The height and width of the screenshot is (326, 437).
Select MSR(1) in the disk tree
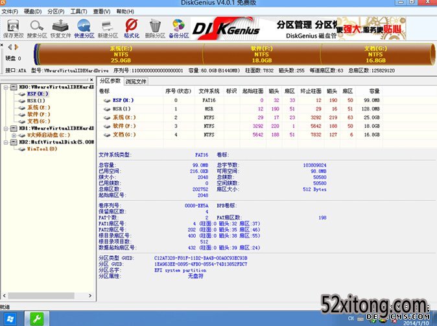pos(36,101)
